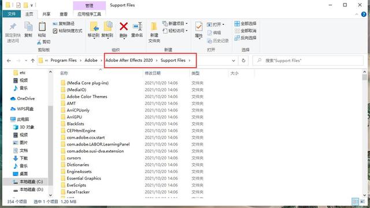This screenshot has width=370, height=208.
Task: Click Edit in the Open group
Action: [214, 32]
